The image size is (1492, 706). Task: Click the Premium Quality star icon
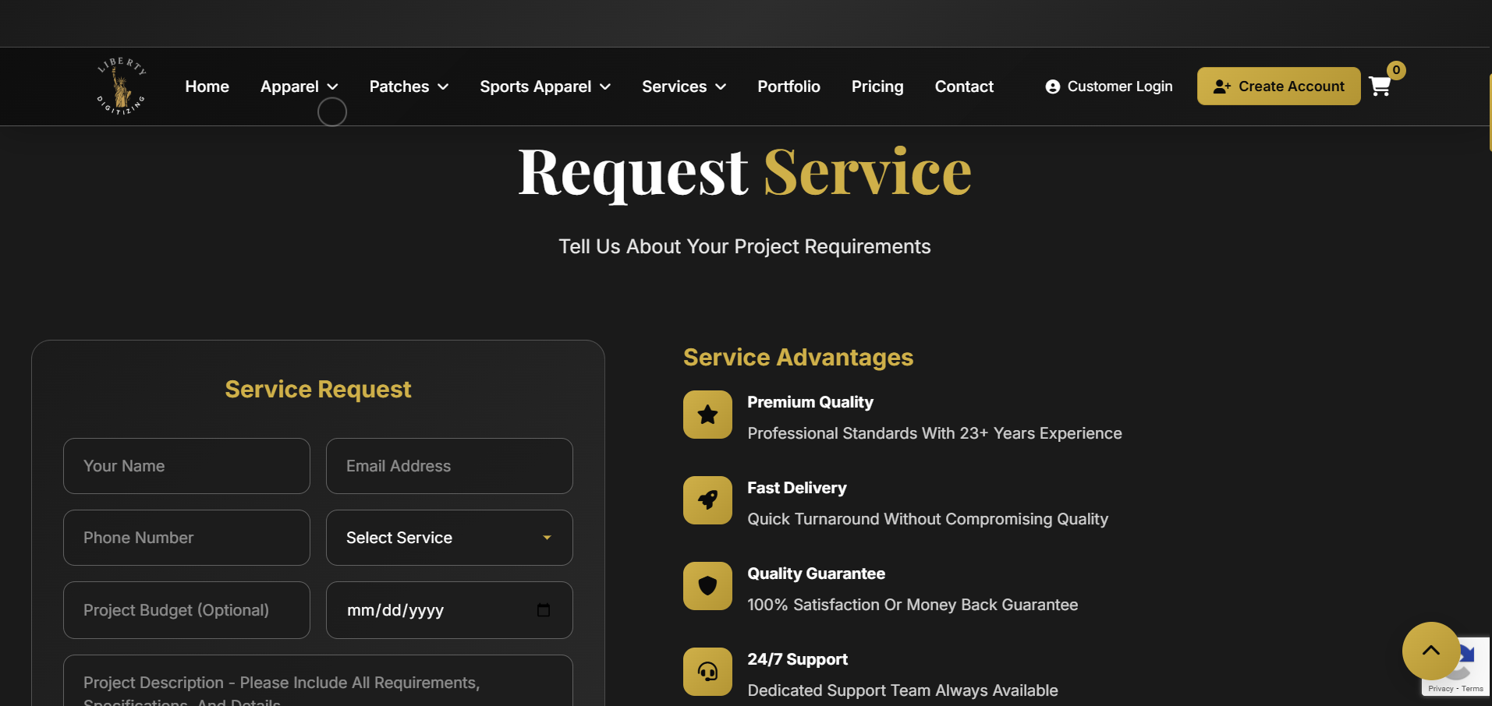[707, 414]
